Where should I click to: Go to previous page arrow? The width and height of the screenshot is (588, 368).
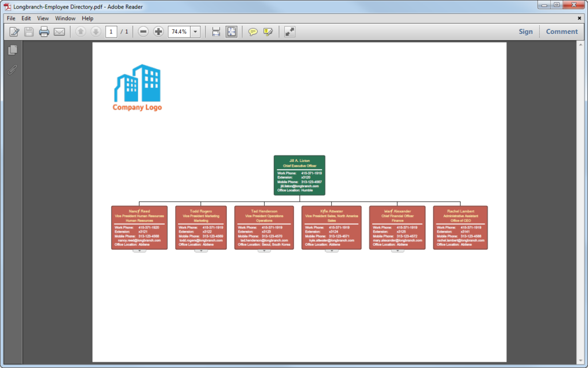[x=80, y=32]
